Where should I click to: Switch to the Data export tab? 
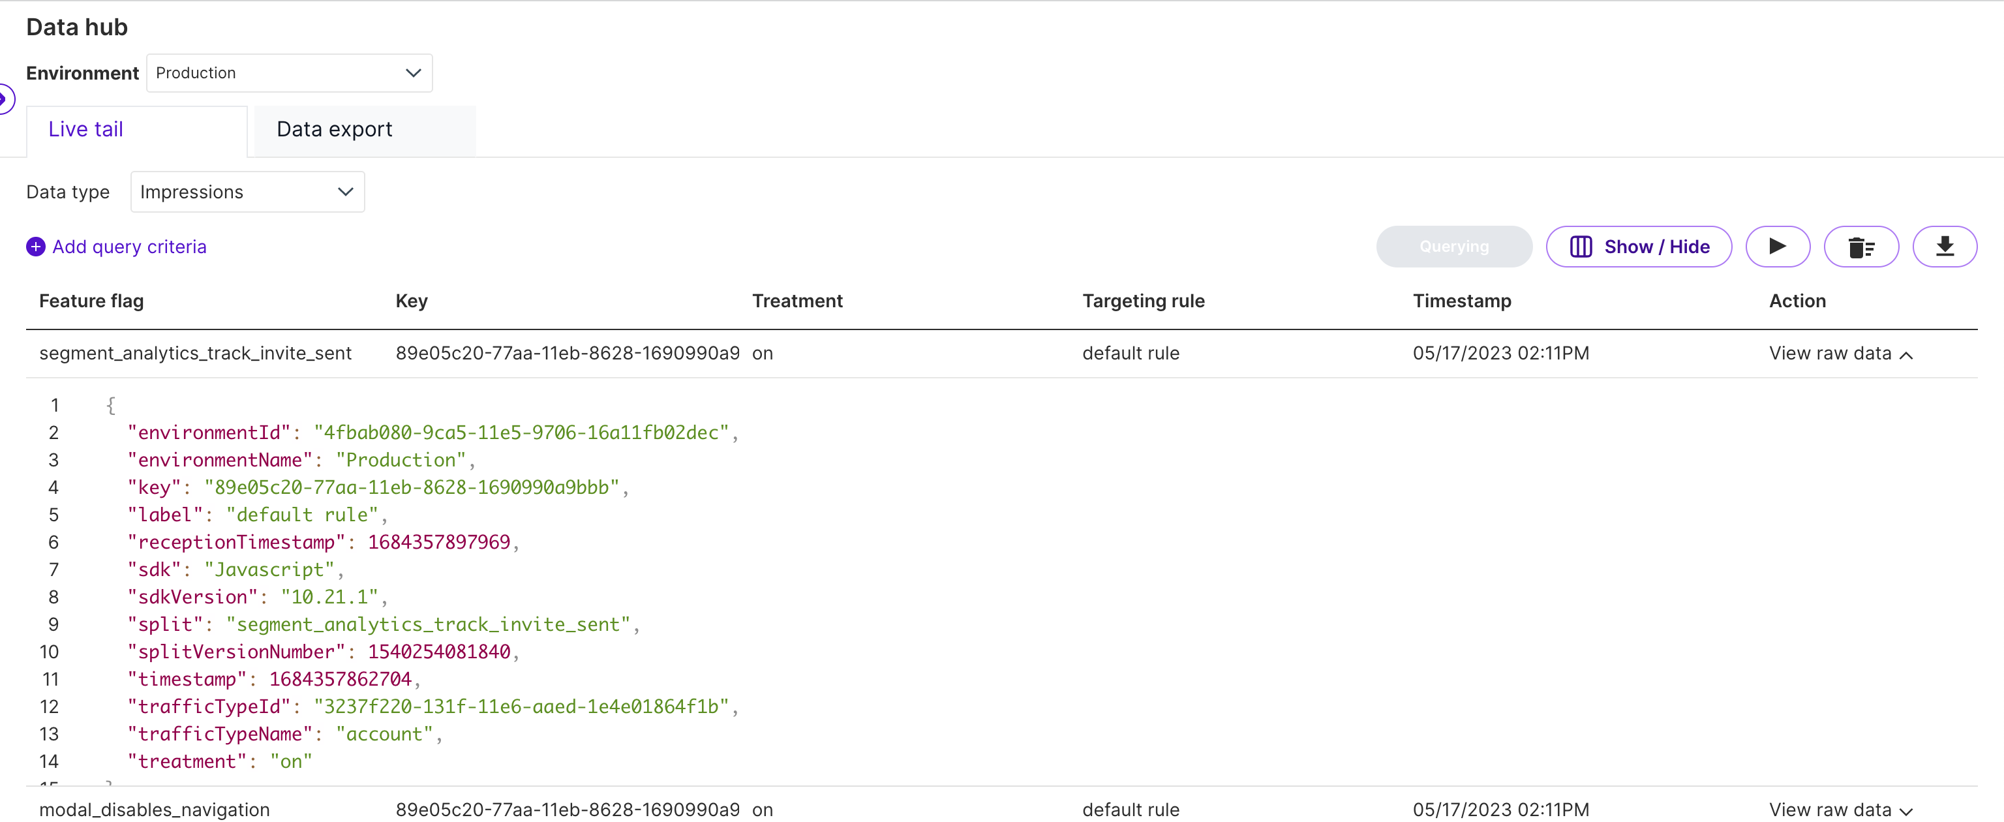[335, 130]
